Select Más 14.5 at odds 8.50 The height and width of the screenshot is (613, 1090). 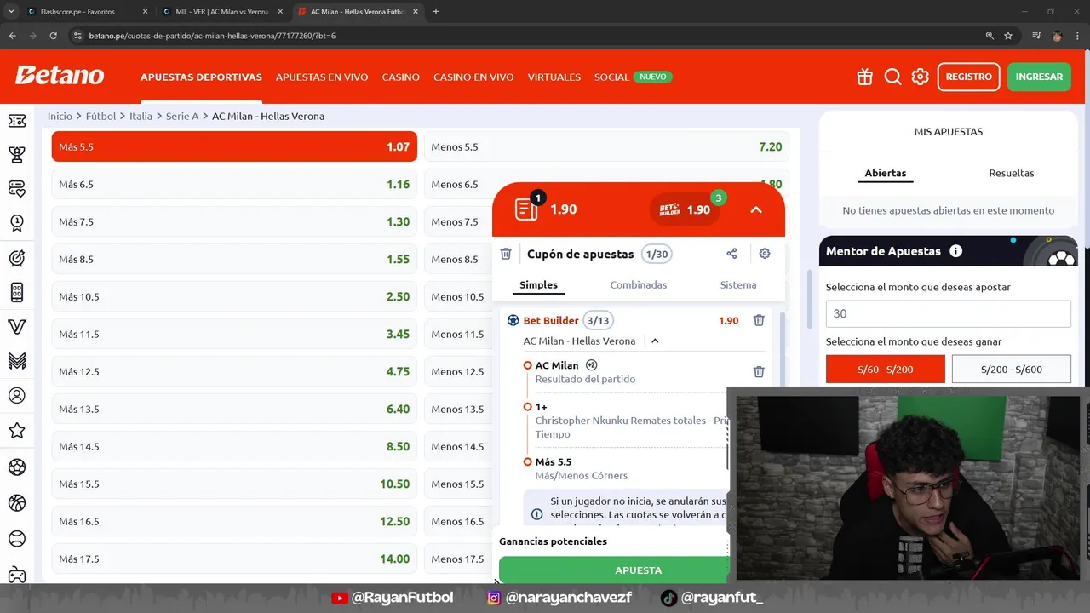[234, 446]
